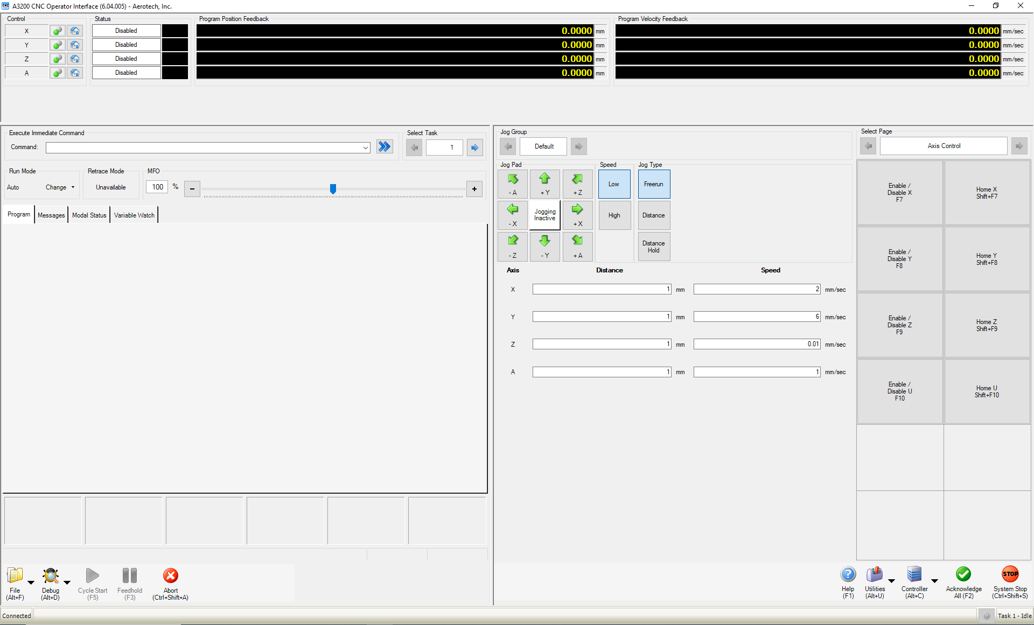Click the home icon for axis Z
Screen dimensions: 1034x625
coord(75,59)
